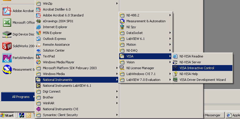Open the Symantec Client Security folder
Image resolution: width=240 pixels, height=119 pixels.
(77, 115)
